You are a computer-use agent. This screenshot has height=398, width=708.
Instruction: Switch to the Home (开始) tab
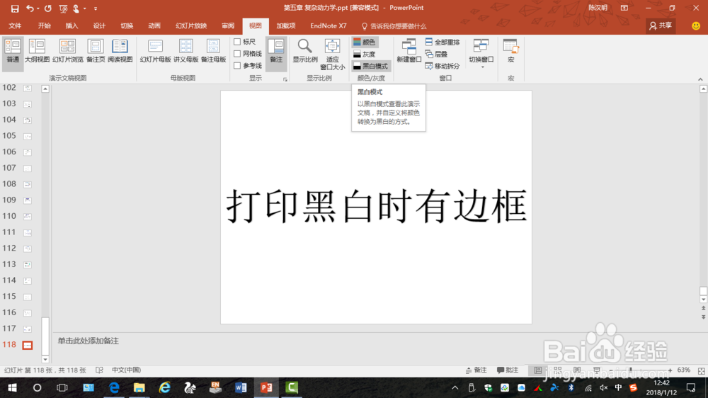point(44,25)
